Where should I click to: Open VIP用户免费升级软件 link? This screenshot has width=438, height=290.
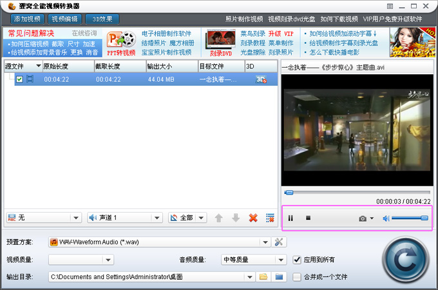(392, 19)
